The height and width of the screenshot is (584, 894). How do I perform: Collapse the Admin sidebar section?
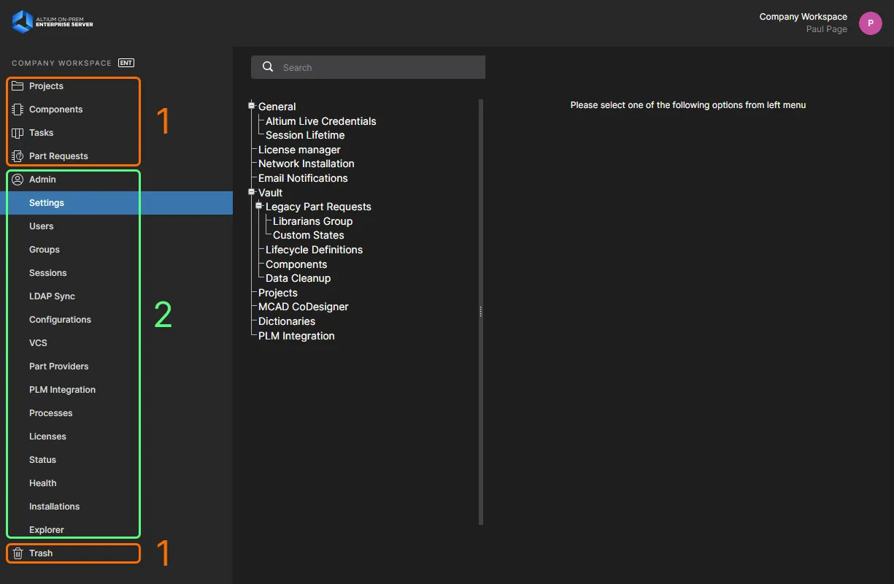point(117,180)
